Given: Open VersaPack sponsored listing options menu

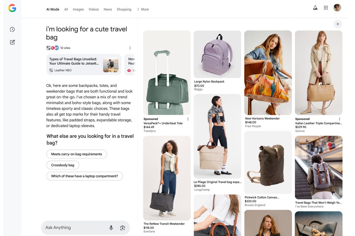Looking at the screenshot, I should pos(188,119).
